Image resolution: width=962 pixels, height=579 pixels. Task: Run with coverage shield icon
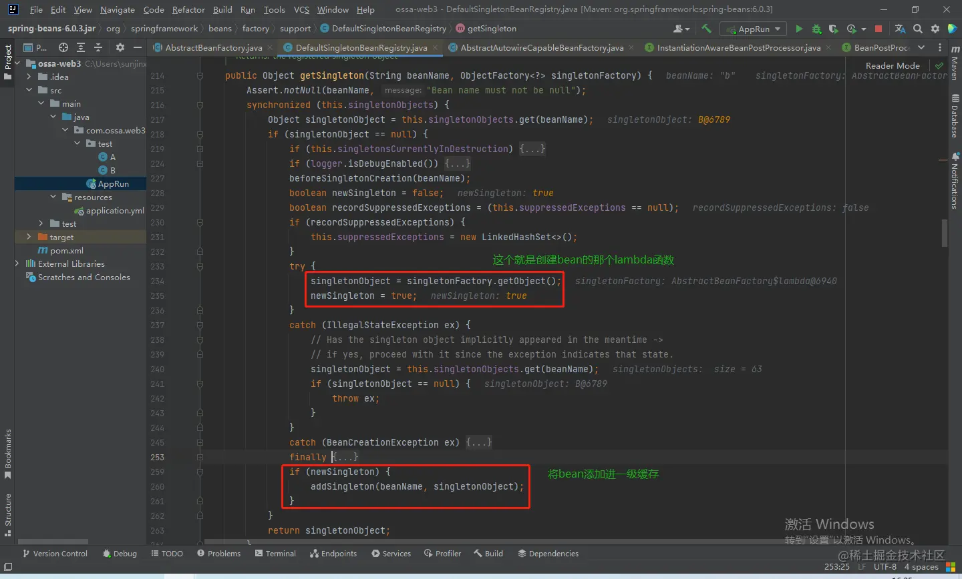pyautogui.click(x=833, y=29)
